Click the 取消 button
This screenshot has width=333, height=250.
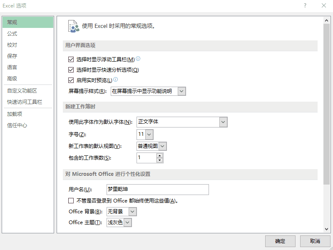[x=315, y=241]
